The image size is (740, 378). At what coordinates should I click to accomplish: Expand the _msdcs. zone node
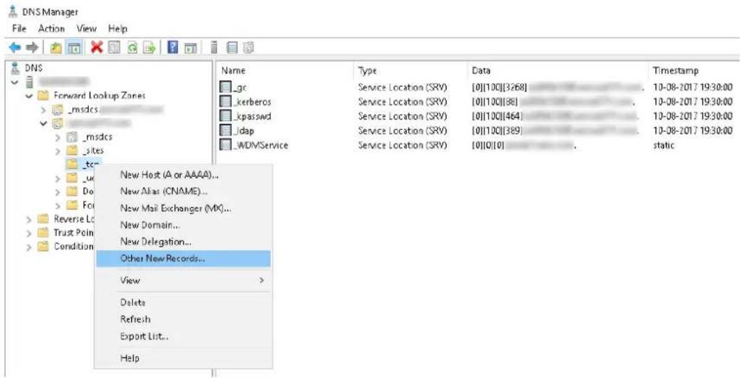point(44,110)
